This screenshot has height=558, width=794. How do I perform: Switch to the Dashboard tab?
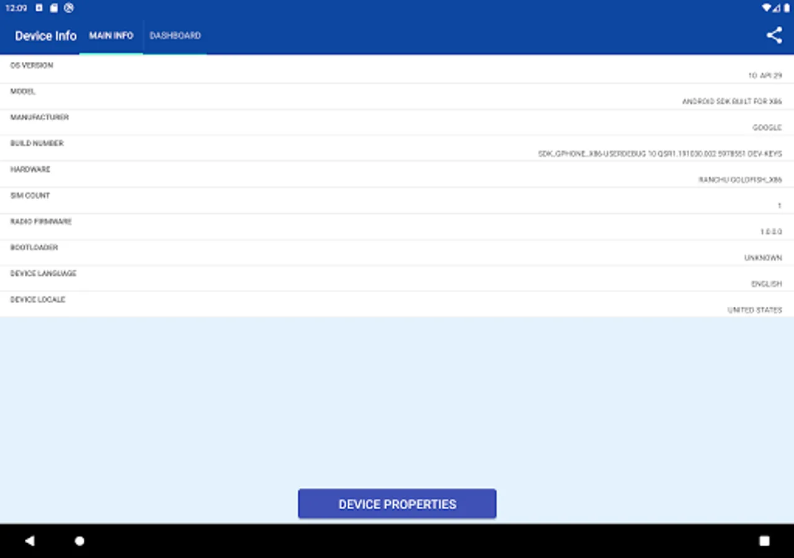175,35
